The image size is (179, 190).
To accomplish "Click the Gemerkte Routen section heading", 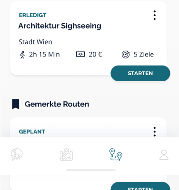I will pyautogui.click(x=57, y=104).
